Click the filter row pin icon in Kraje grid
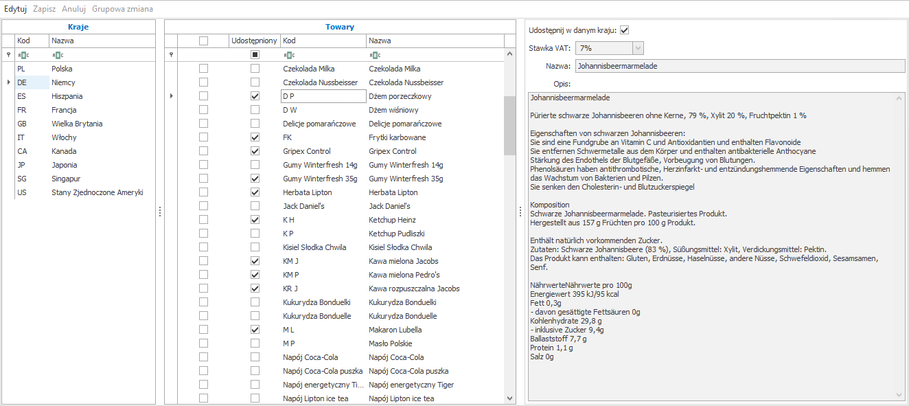 pyautogui.click(x=8, y=55)
